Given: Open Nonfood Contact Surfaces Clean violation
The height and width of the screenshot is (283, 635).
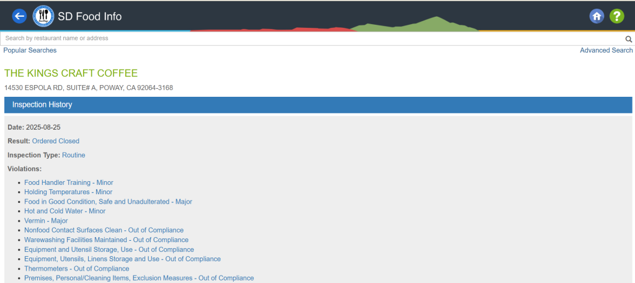Looking at the screenshot, I should coord(104,230).
